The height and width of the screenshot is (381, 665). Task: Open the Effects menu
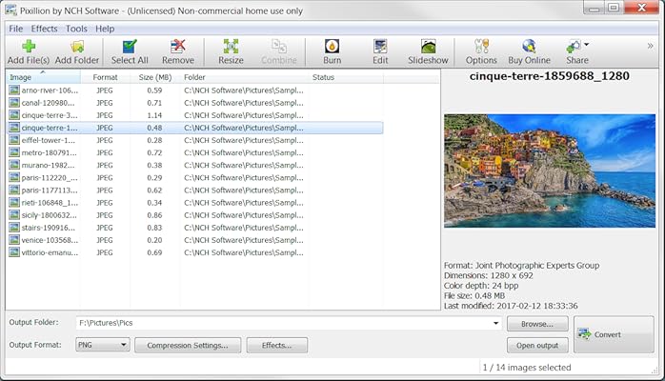45,29
